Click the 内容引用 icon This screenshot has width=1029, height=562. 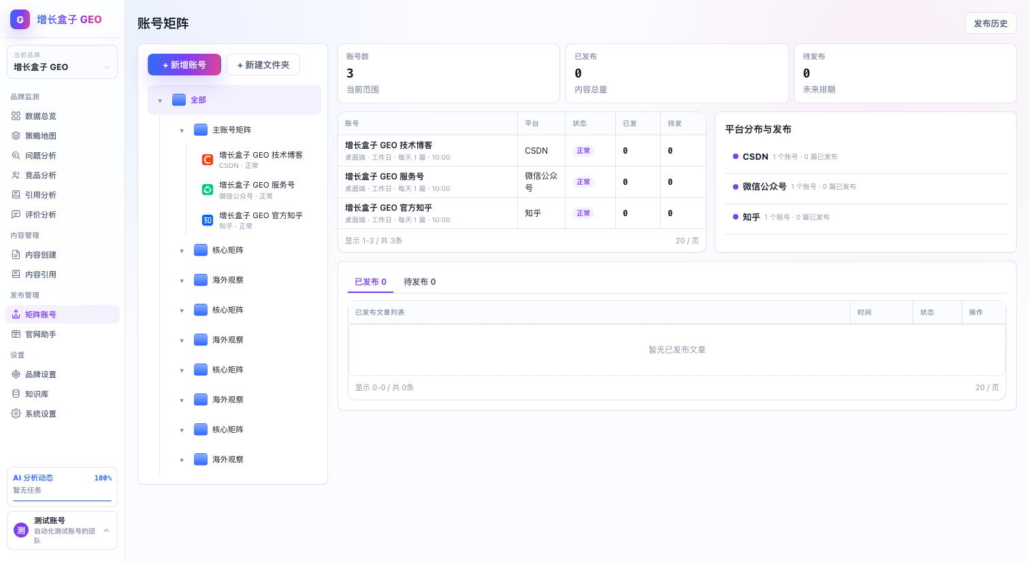[16, 275]
